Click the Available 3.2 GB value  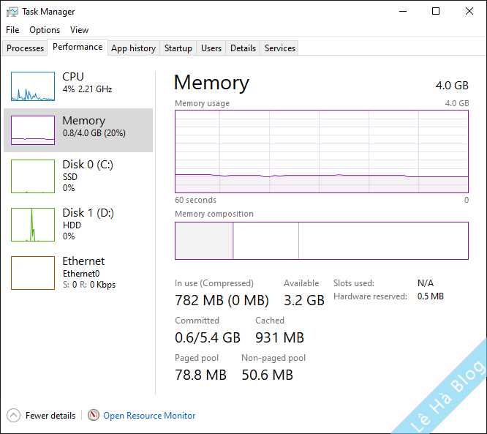click(x=304, y=300)
